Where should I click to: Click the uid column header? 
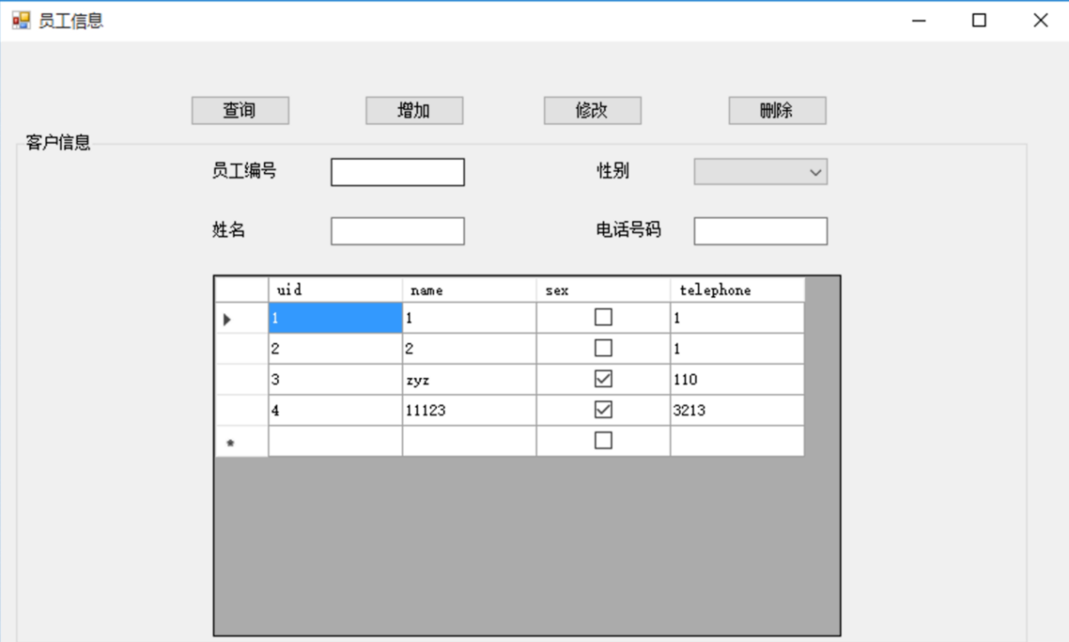(x=335, y=290)
